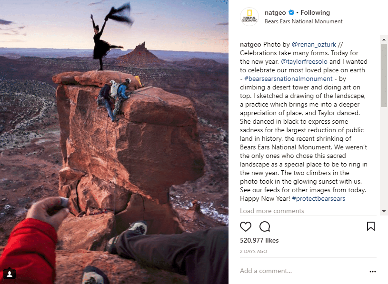Show tagged people icon on photo
The width and height of the screenshot is (388, 284).
pos(10,274)
